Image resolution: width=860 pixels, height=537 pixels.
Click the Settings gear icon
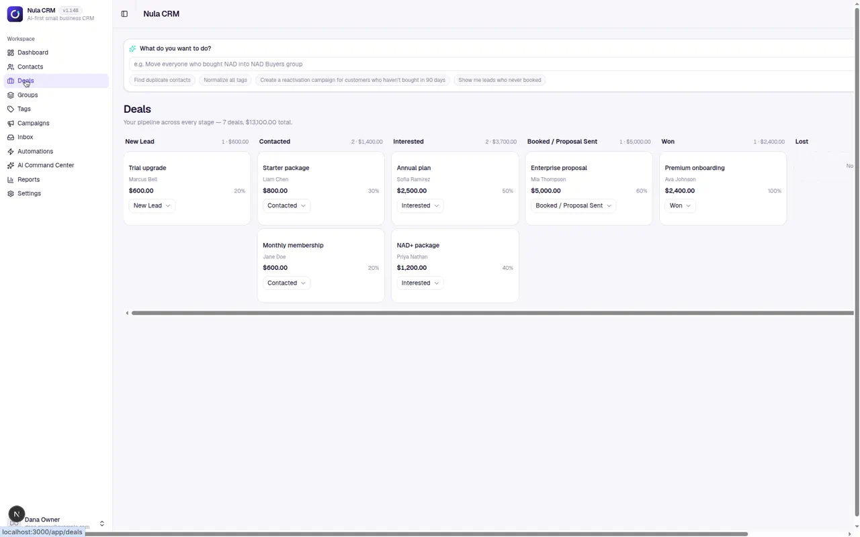(x=11, y=193)
